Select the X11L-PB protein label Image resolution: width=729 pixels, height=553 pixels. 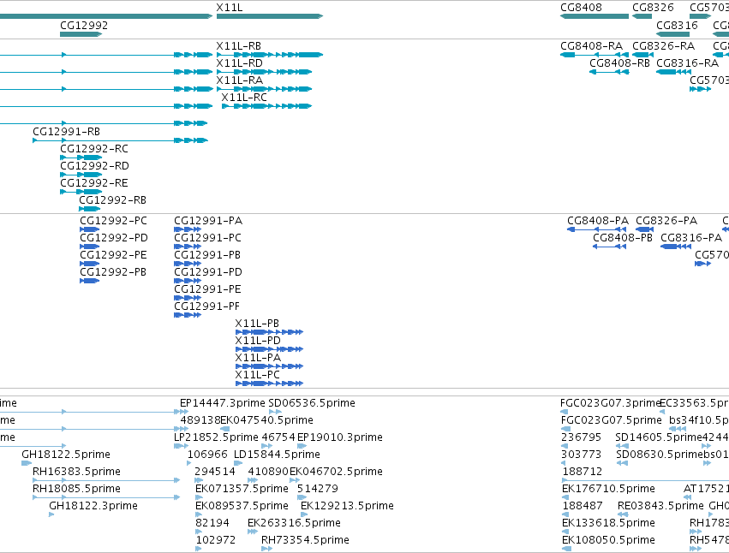pos(257,324)
